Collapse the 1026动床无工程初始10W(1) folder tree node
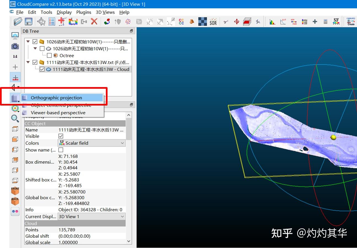Screen dimensions: 357x248 28,42
